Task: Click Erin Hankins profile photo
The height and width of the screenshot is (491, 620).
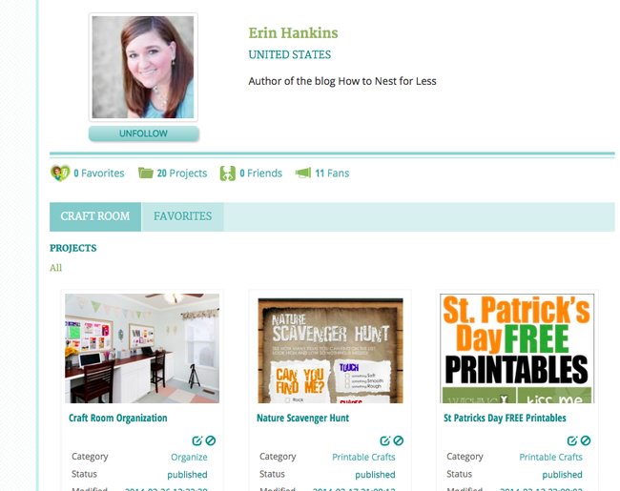Action: pyautogui.click(x=143, y=67)
